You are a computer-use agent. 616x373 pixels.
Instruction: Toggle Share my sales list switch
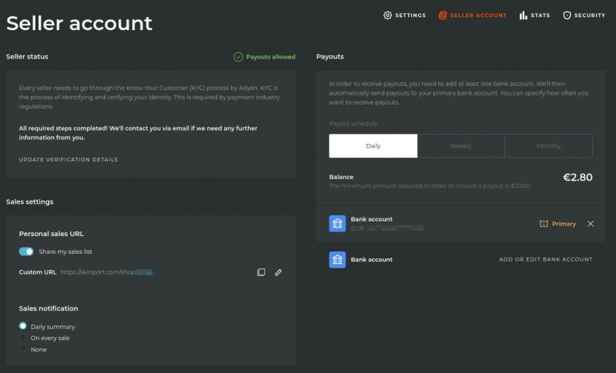click(26, 251)
